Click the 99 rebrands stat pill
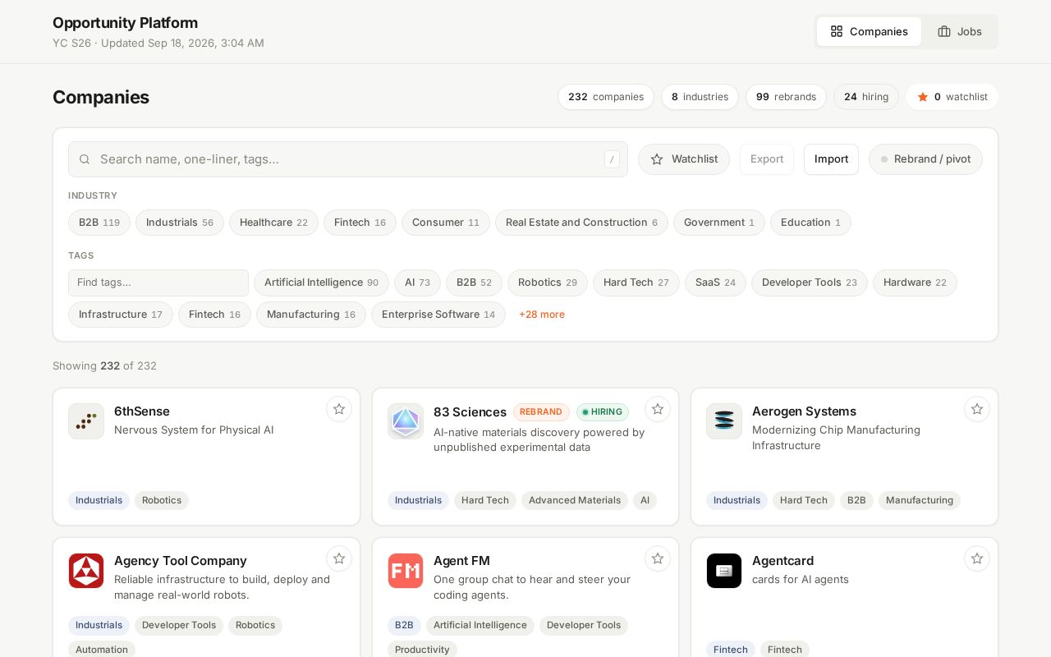Image resolution: width=1051 pixels, height=657 pixels. coord(786,97)
